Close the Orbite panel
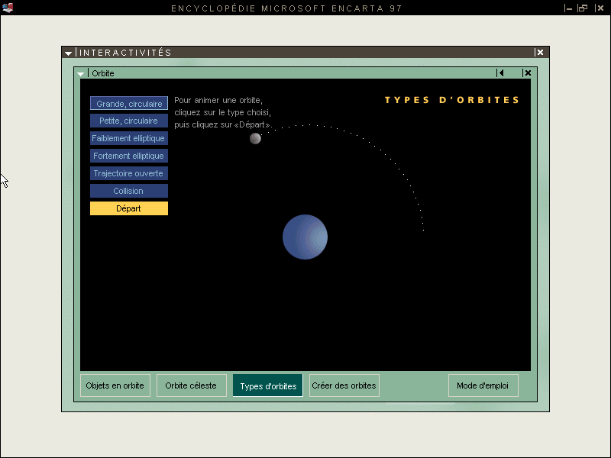This screenshot has width=611, height=458. (527, 73)
